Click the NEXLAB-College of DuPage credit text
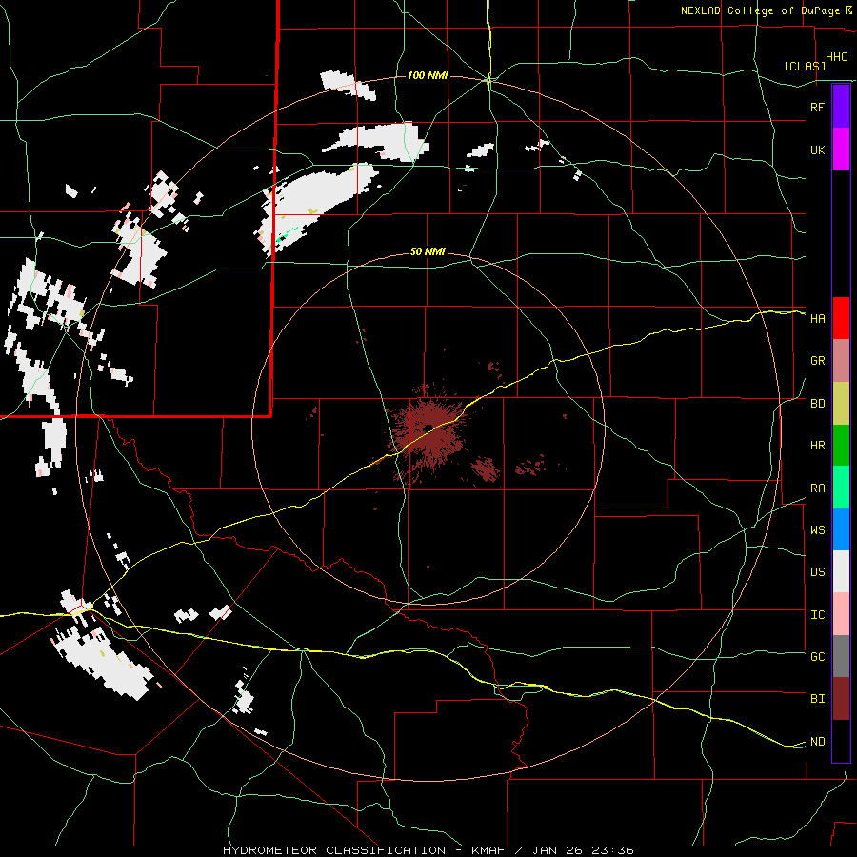The image size is (857, 857). [x=763, y=10]
